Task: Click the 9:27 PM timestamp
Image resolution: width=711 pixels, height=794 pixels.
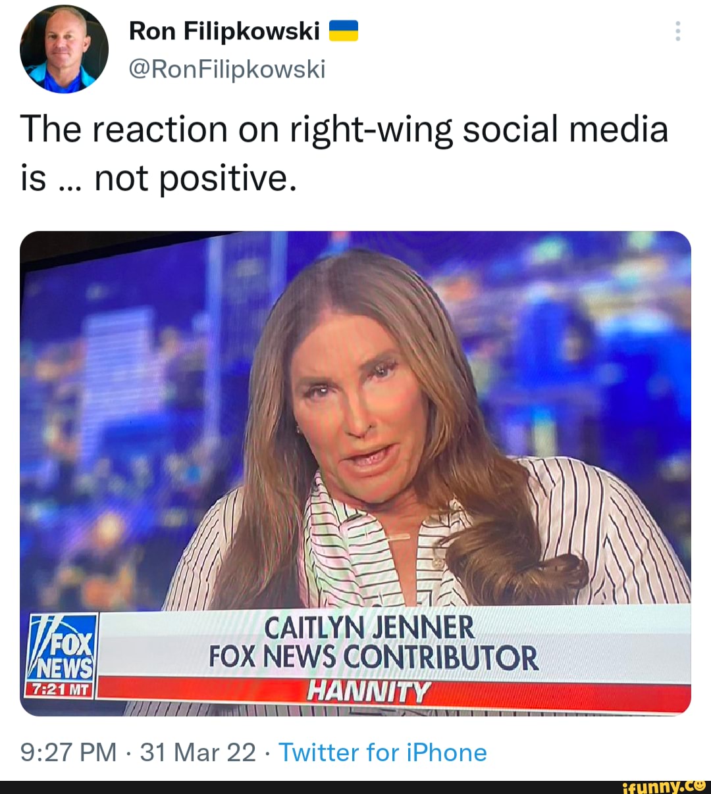Action: (68, 752)
